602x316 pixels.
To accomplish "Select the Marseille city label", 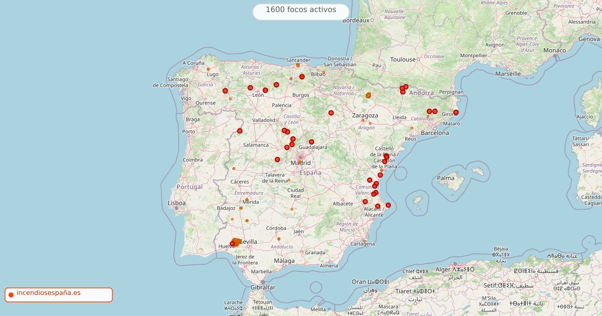I will tap(508, 74).
